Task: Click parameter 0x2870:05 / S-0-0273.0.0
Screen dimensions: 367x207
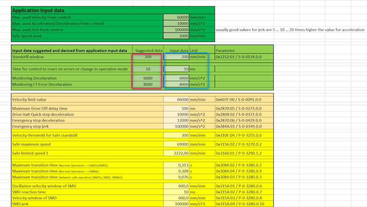Action: coord(238,108)
